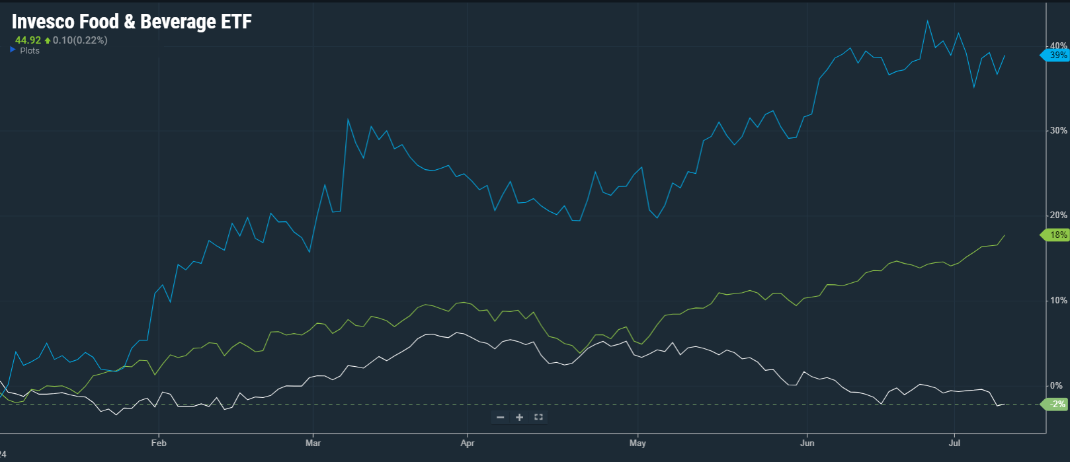Zoom out with the minus icon
This screenshot has width=1070, height=462.
[501, 417]
